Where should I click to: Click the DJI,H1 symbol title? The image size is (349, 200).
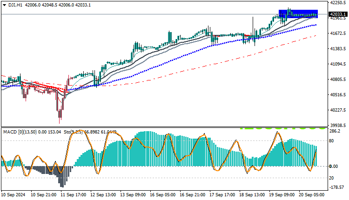click(x=15, y=5)
